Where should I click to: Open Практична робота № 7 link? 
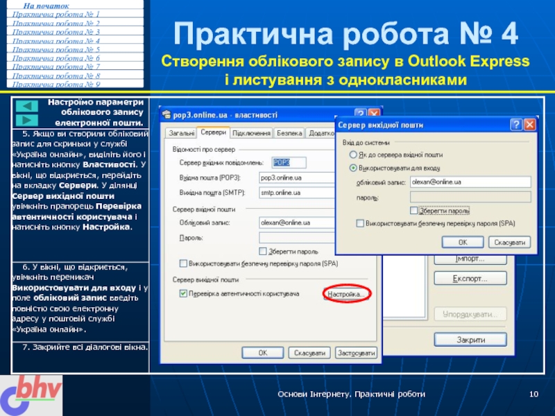coord(56,67)
